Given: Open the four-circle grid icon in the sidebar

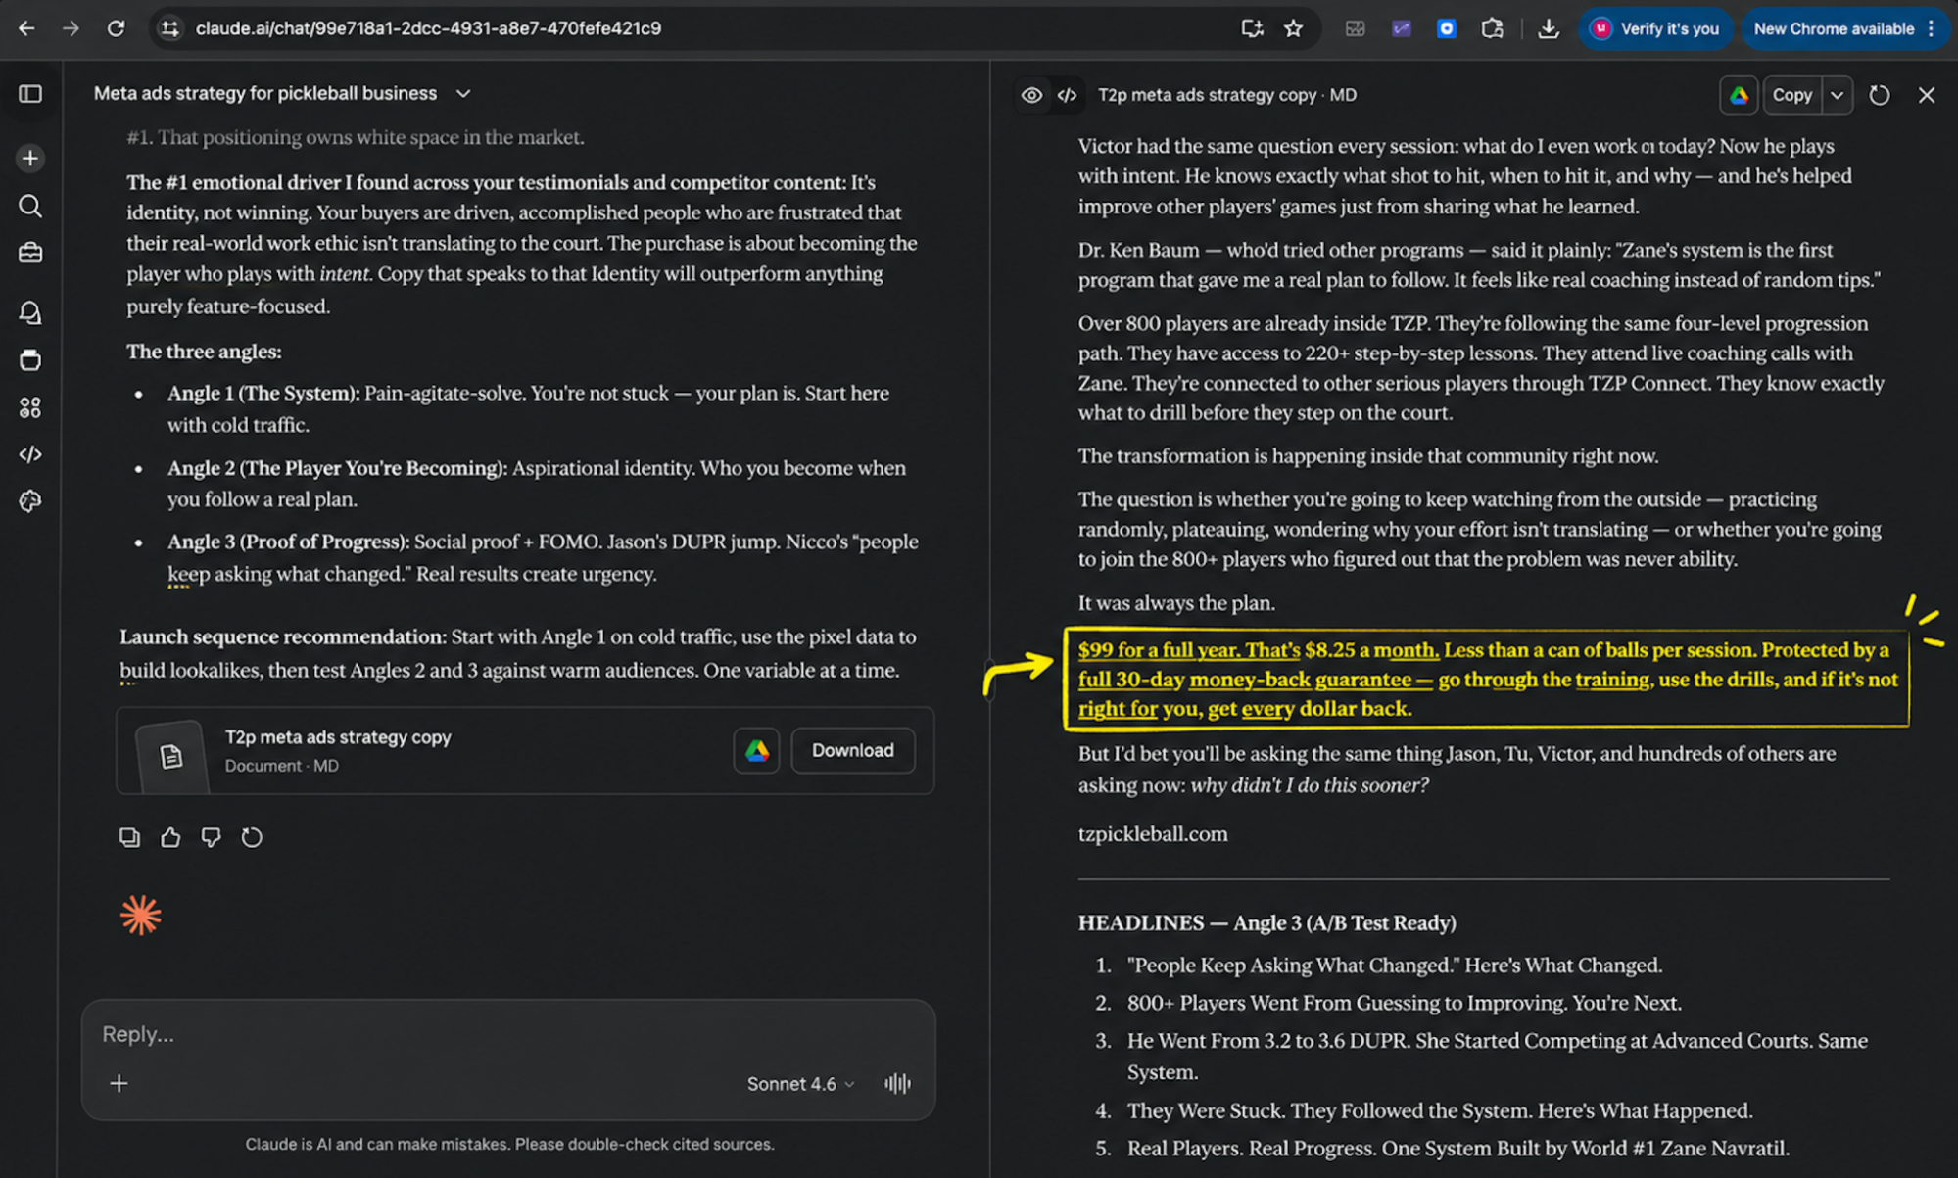Looking at the screenshot, I should [30, 407].
